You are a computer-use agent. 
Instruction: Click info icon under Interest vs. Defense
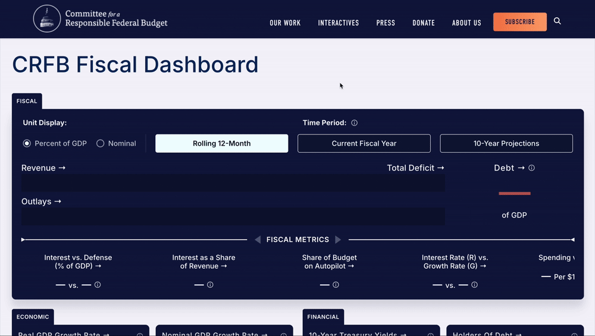click(x=98, y=285)
